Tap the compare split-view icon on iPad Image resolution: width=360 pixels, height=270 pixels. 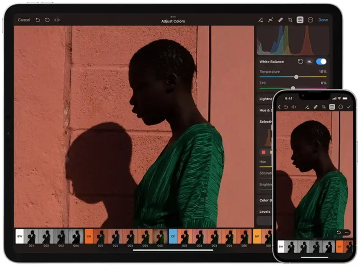pyautogui.click(x=57, y=20)
